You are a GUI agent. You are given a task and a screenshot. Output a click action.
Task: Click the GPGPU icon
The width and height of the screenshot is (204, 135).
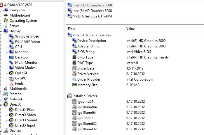pos(11,78)
